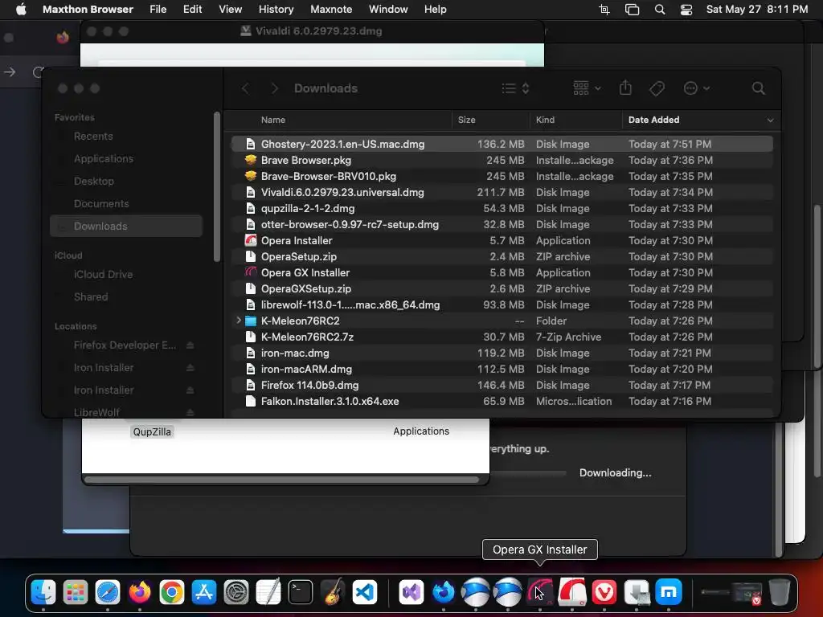Select the iron-macARM.dmg file
Viewport: 823px width, 617px height.
(502, 369)
